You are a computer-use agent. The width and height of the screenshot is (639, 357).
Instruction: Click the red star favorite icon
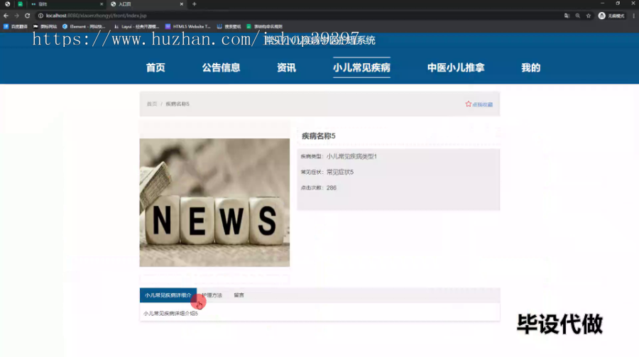point(469,104)
